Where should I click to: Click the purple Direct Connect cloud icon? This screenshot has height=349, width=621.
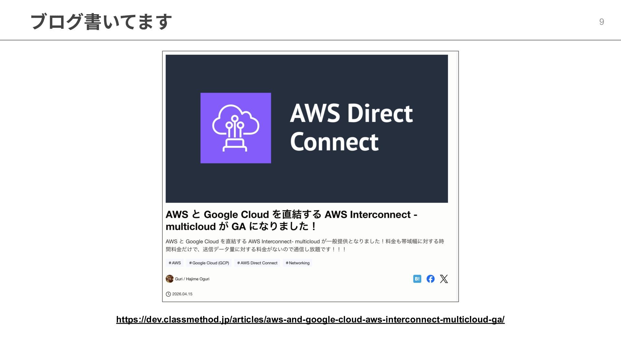(x=235, y=128)
